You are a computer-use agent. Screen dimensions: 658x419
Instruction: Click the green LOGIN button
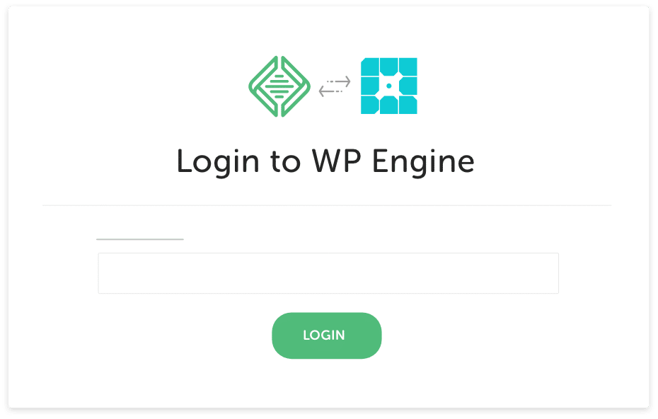(x=326, y=335)
